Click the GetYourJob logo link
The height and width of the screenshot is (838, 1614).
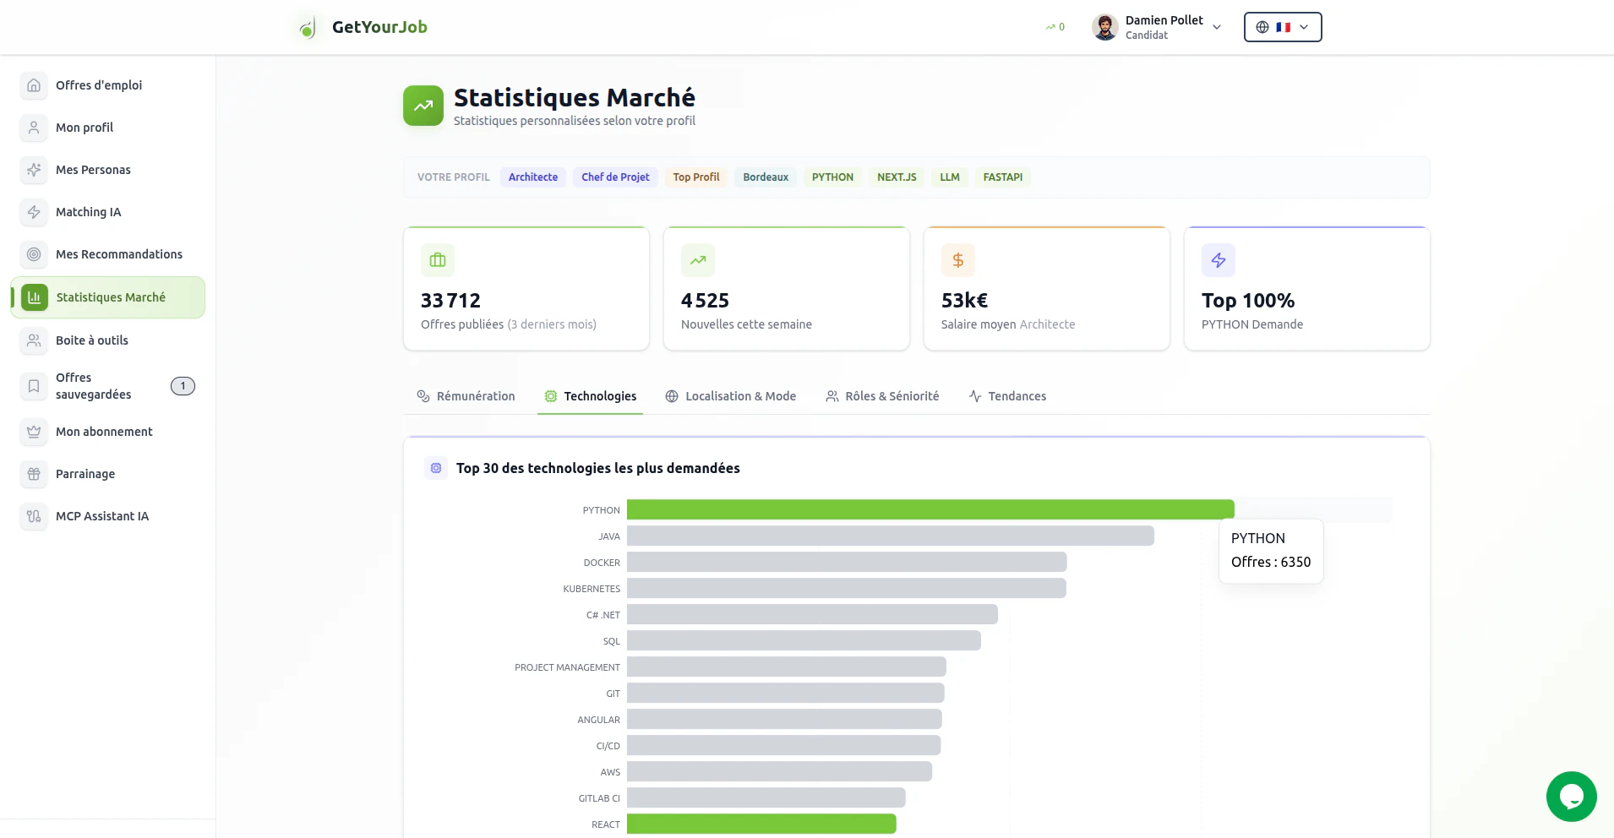360,27
